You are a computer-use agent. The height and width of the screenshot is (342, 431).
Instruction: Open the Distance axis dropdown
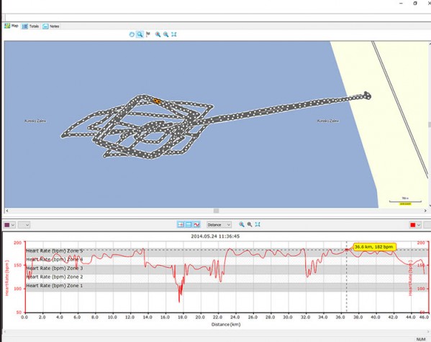pos(219,225)
